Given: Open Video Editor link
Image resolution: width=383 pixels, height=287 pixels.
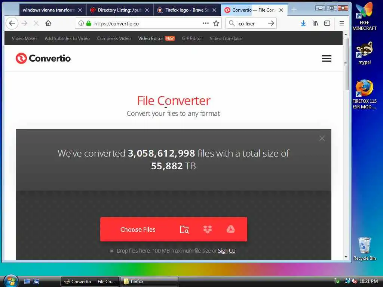Looking at the screenshot, I should (151, 38).
